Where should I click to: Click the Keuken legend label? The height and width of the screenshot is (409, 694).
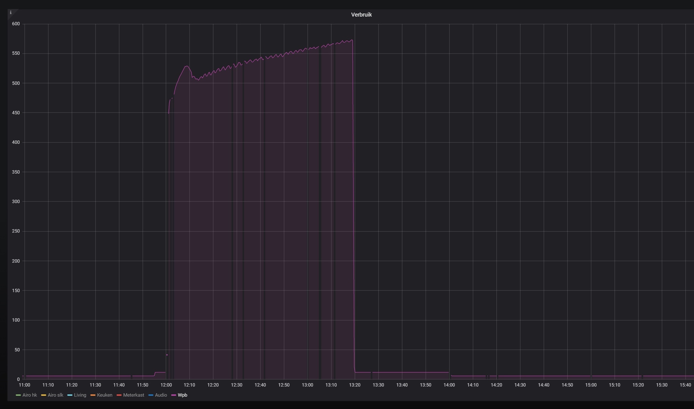pyautogui.click(x=104, y=395)
